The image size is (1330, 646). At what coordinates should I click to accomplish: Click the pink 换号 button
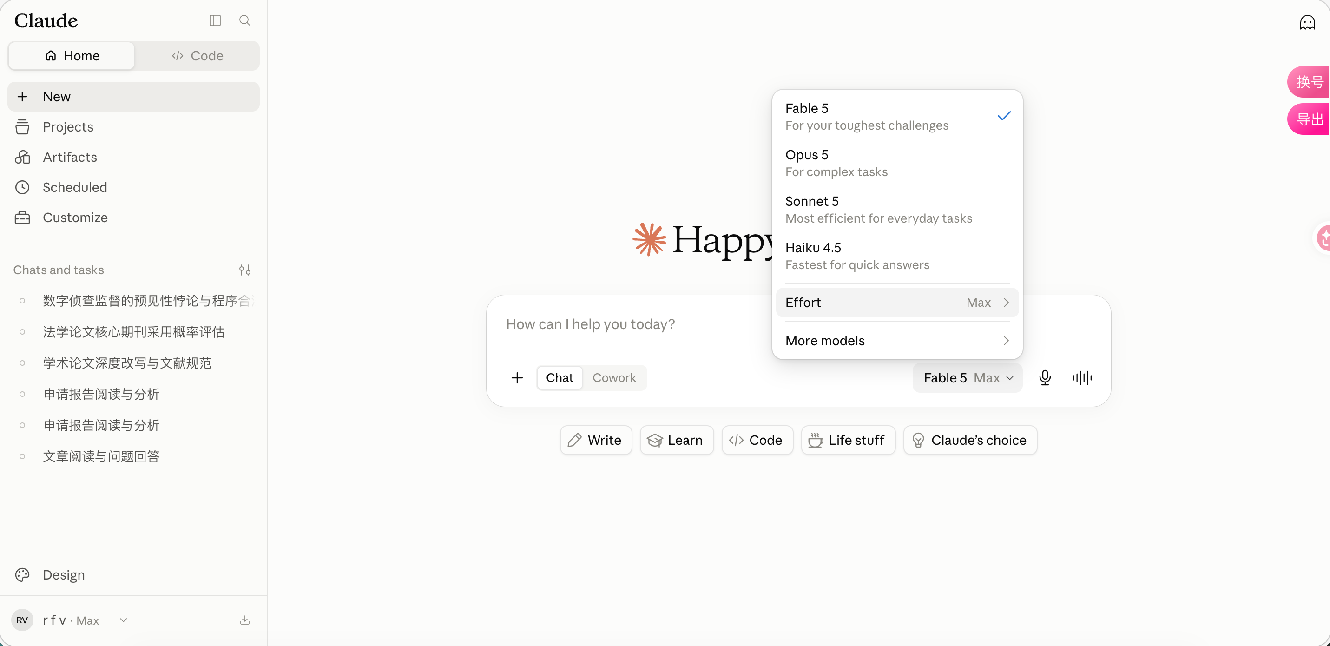coord(1309,82)
